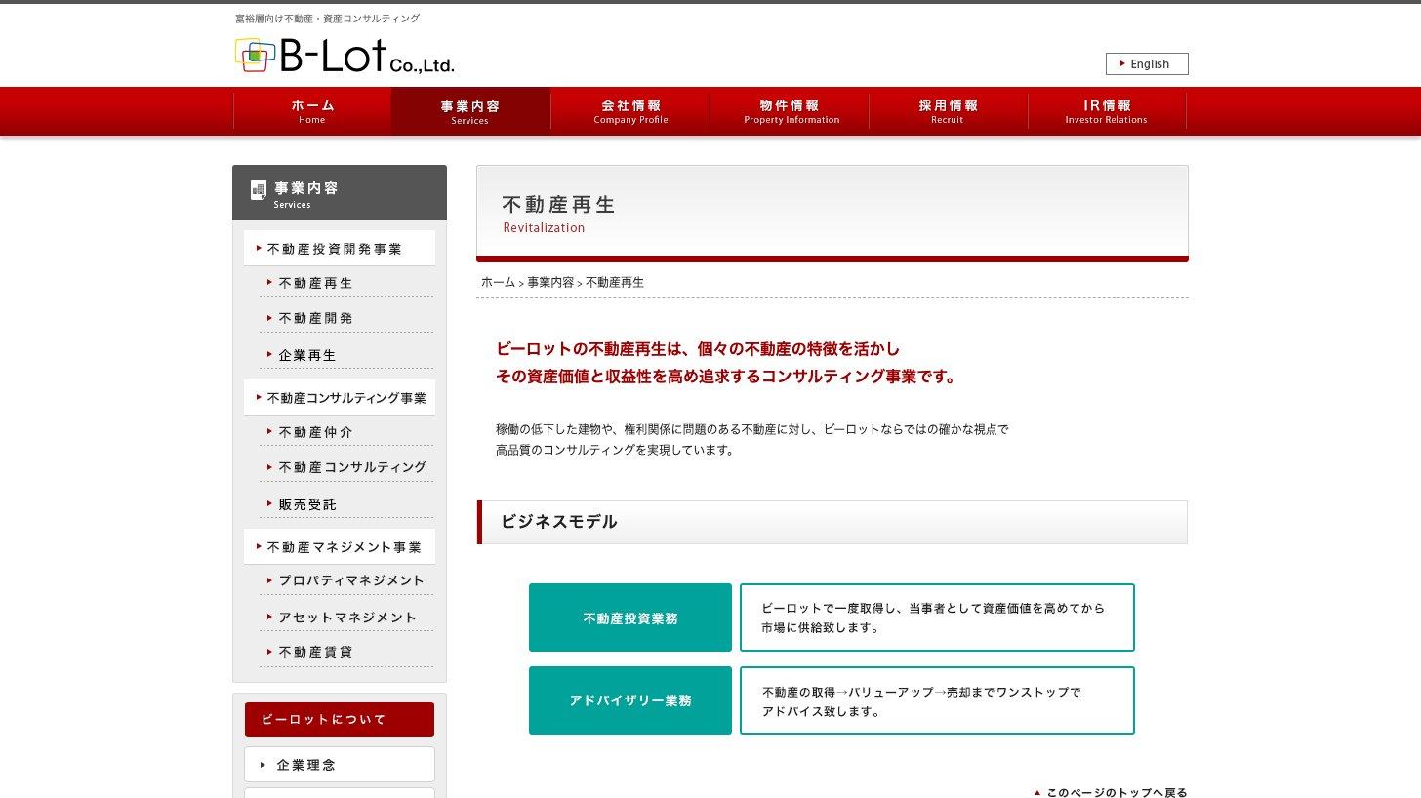Open the 採用情報 Recruit menu
Image resolution: width=1421 pixels, height=798 pixels.
tap(948, 111)
